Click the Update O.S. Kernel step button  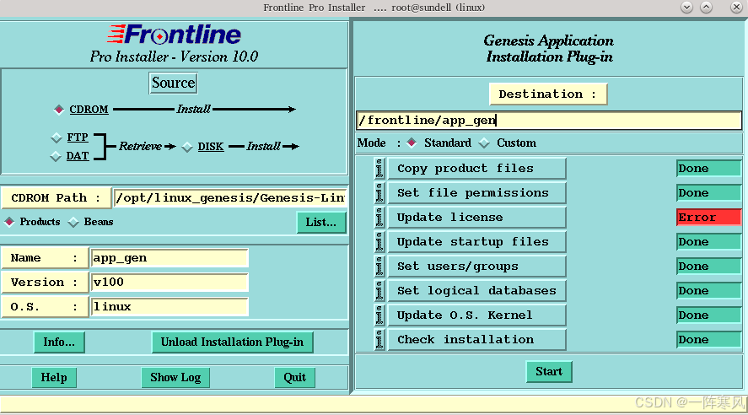click(x=476, y=315)
